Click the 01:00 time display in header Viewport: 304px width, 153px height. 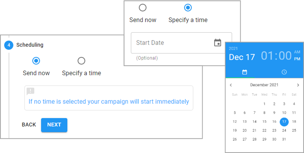tap(276, 56)
